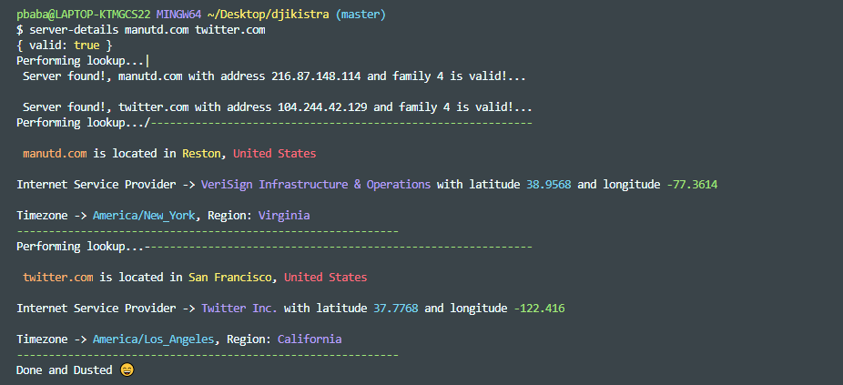The height and width of the screenshot is (385, 843).
Task: Click the timezone America/Los_Angeles
Action: (154, 339)
